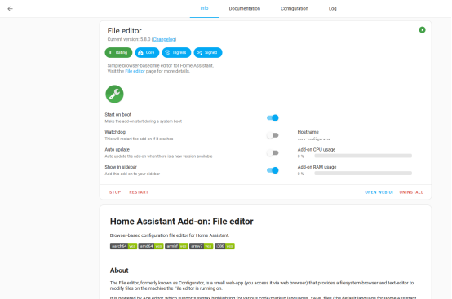Switch to the Documentation tab
Viewport: 452px width, 299px height.
click(245, 9)
